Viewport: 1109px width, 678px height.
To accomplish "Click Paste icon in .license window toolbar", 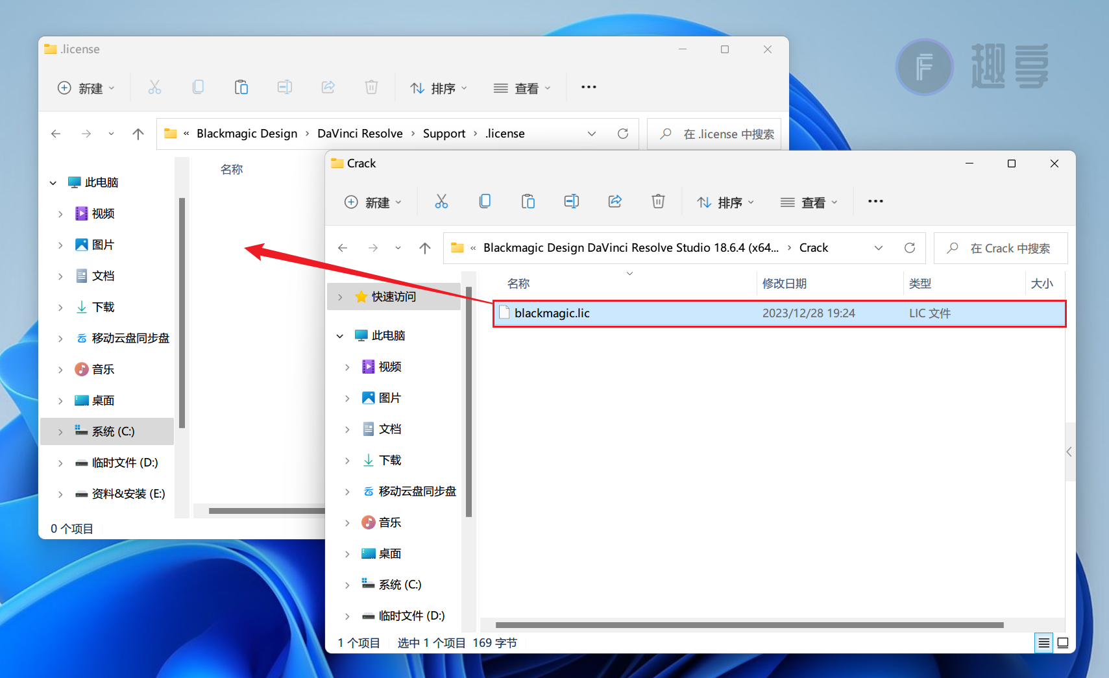I will point(241,88).
